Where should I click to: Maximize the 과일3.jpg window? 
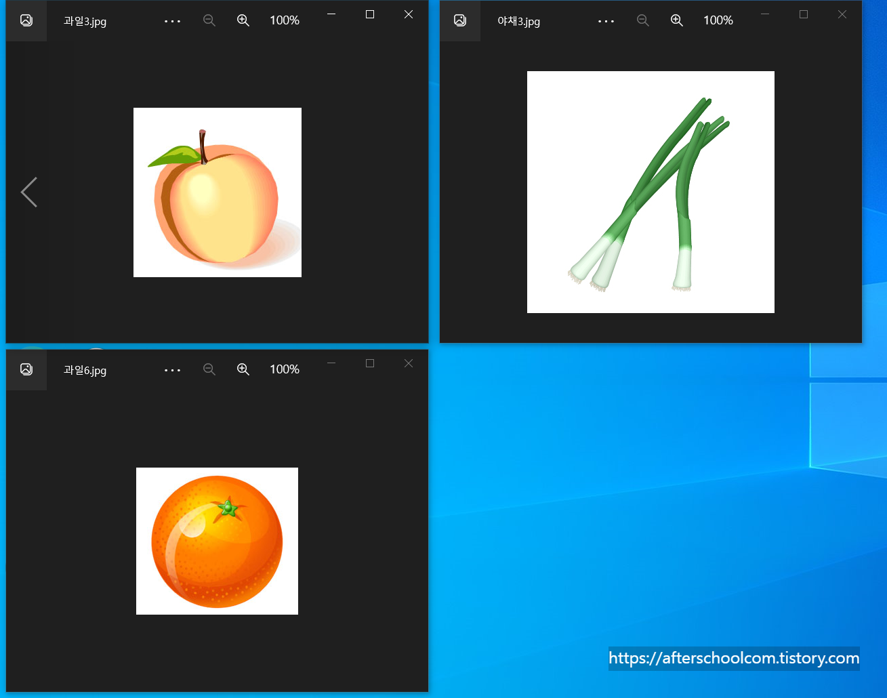point(370,14)
